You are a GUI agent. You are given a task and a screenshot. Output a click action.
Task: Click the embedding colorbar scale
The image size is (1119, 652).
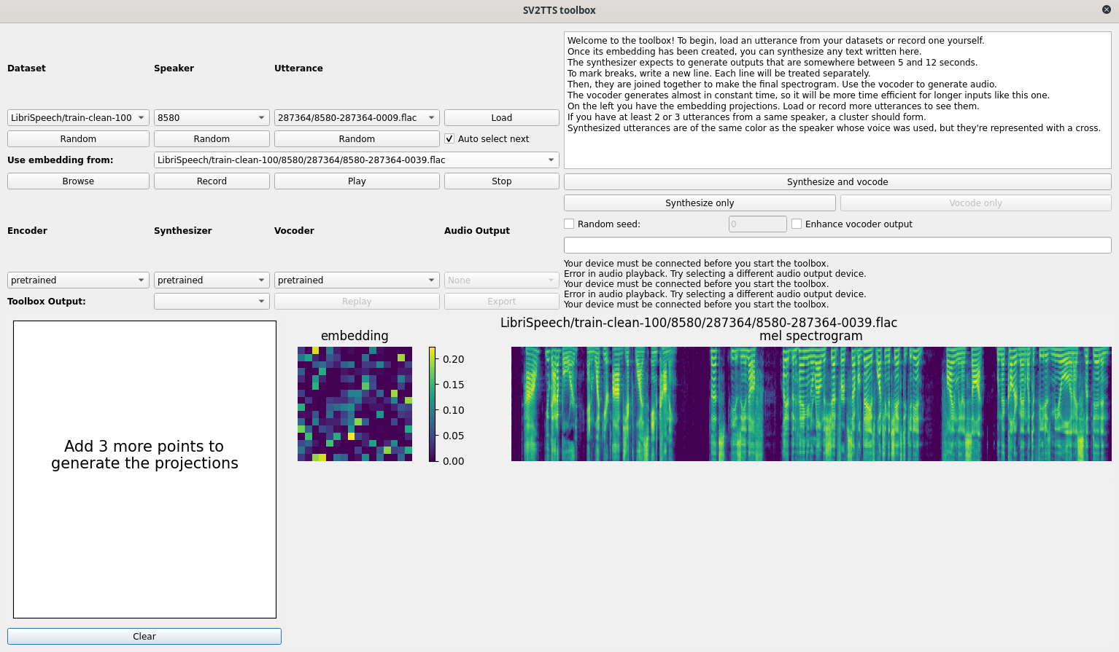432,404
